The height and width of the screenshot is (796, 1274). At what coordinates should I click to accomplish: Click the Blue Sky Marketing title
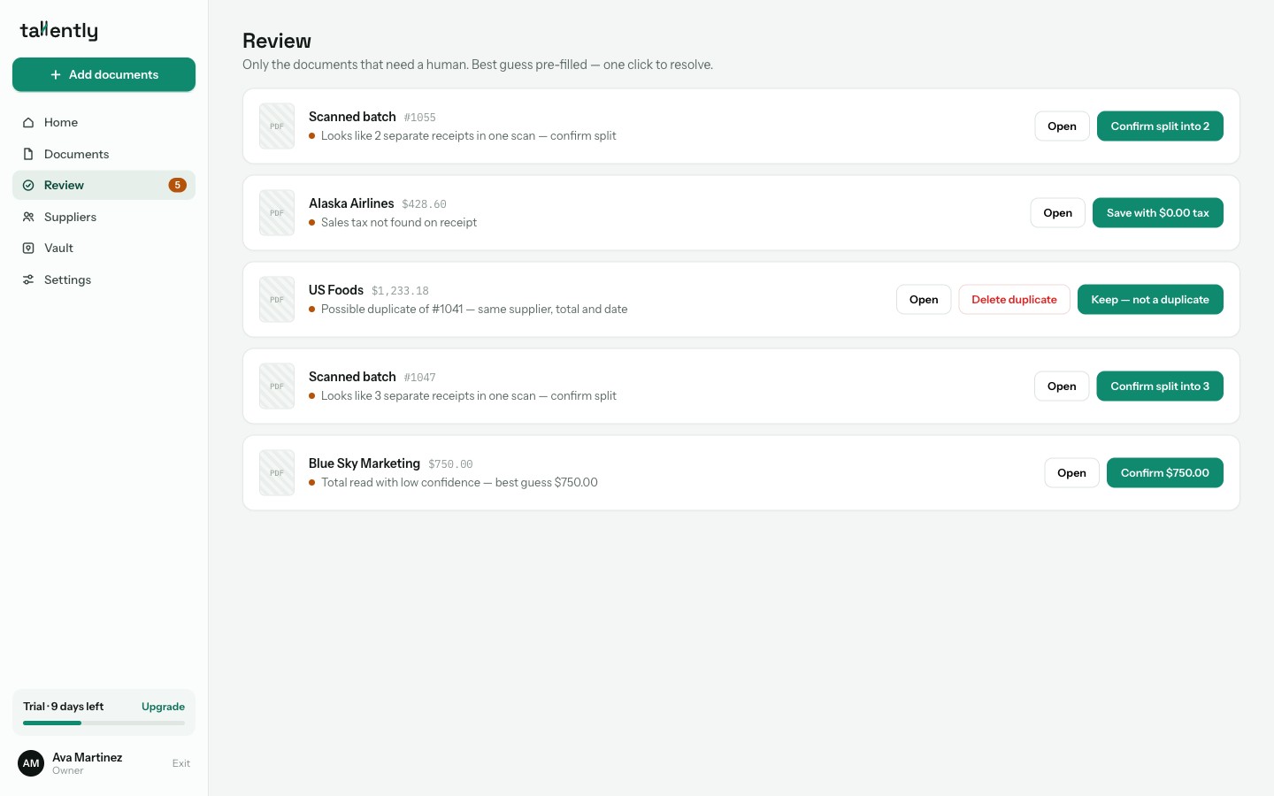point(365,463)
